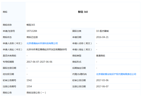The width and height of the screenshot is (144, 96).
Task: Click the 商标名称 label
Action: pyautogui.click(x=7, y=25)
